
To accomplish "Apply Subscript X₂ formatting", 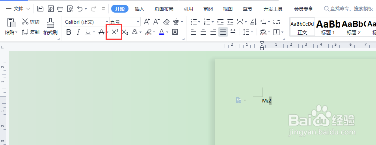I will [x=125, y=32].
